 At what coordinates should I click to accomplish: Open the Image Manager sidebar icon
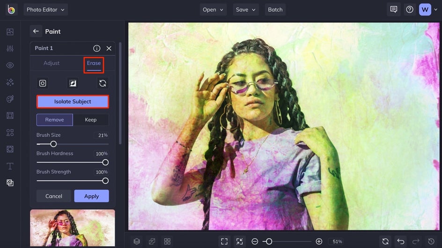[x=10, y=32]
